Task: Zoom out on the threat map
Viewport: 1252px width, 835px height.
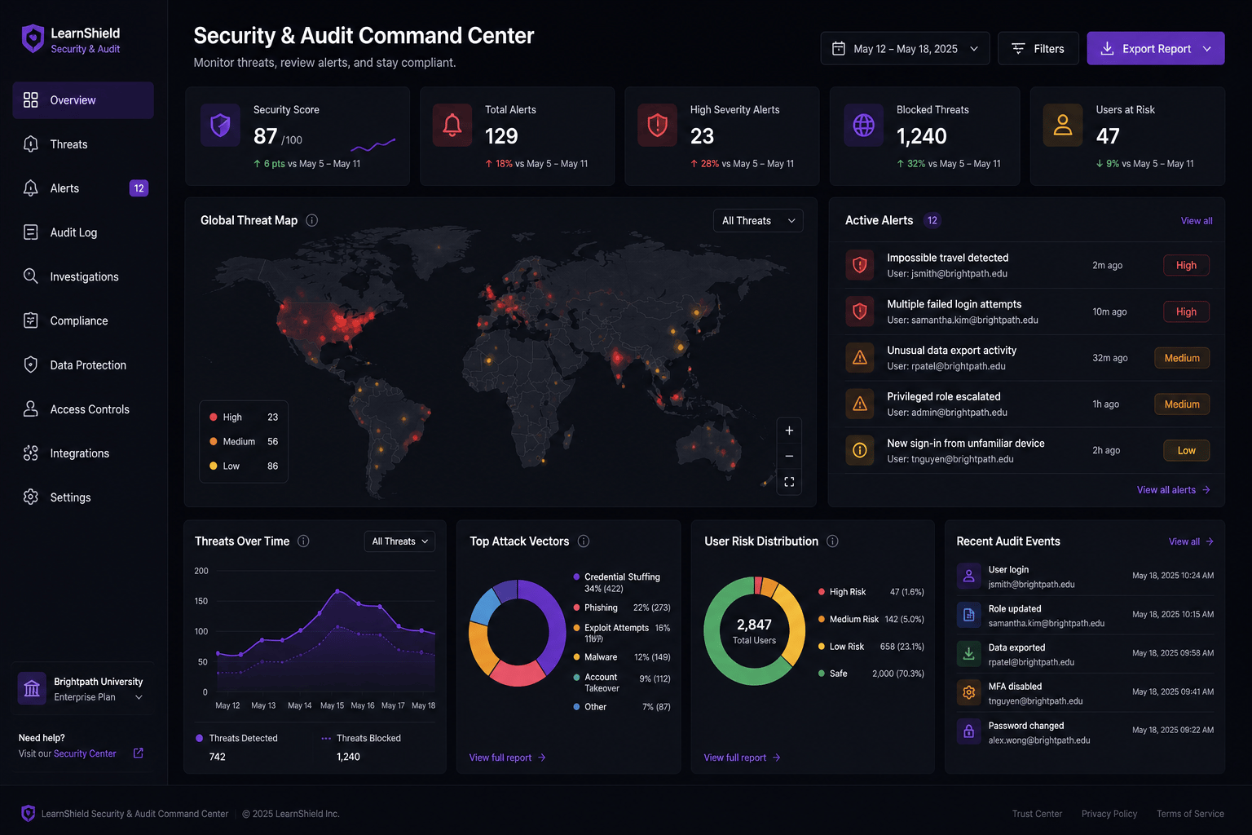Action: coord(789,456)
